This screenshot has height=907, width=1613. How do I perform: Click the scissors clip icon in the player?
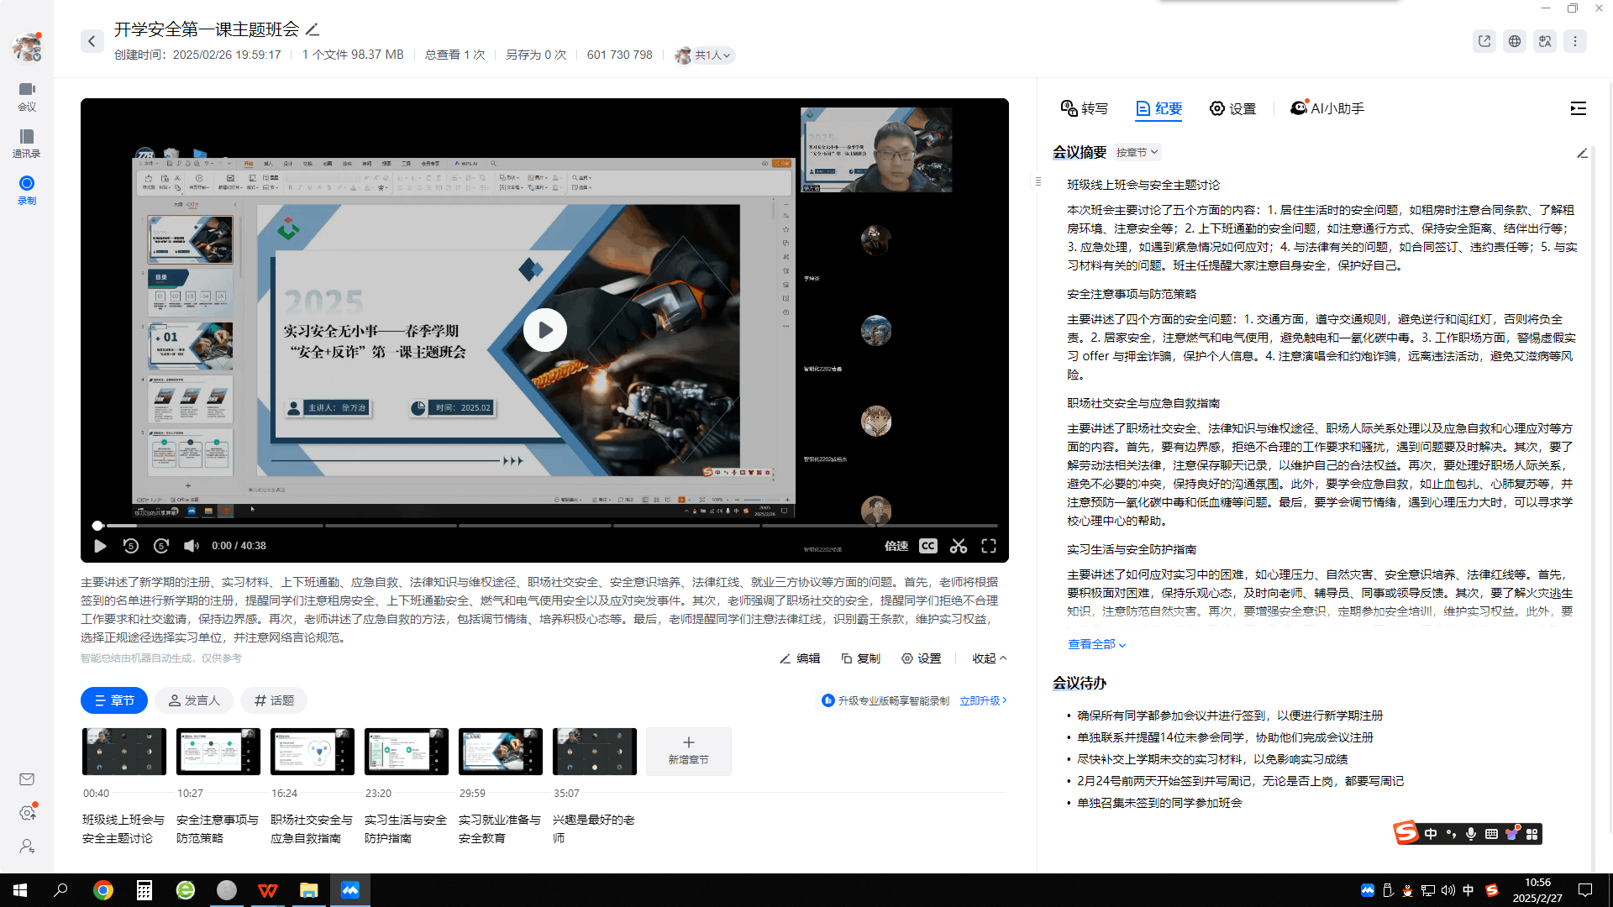tap(959, 546)
